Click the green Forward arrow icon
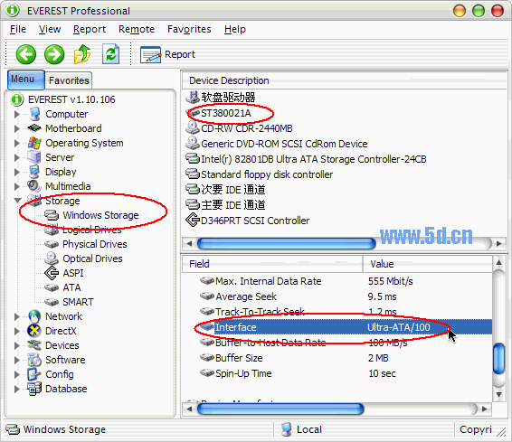 [x=54, y=54]
